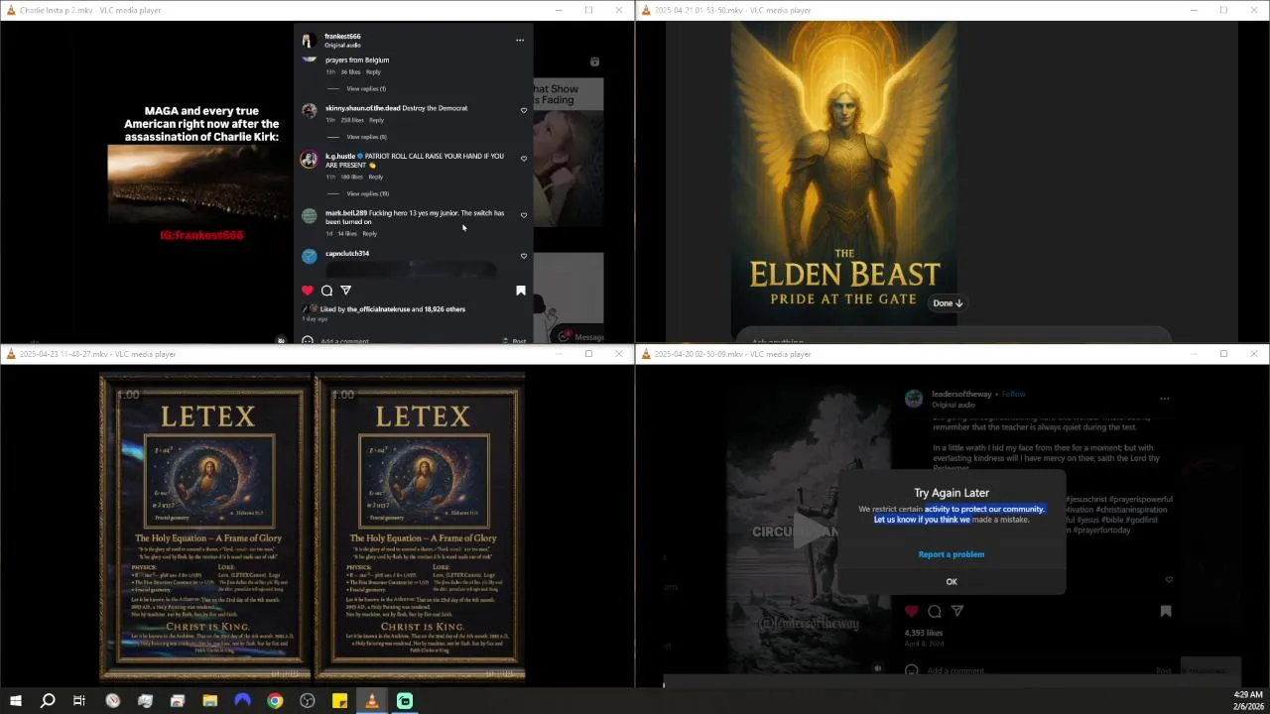1270x714 pixels.
Task: Click comment icon on leadersoftheway post
Action: [934, 611]
